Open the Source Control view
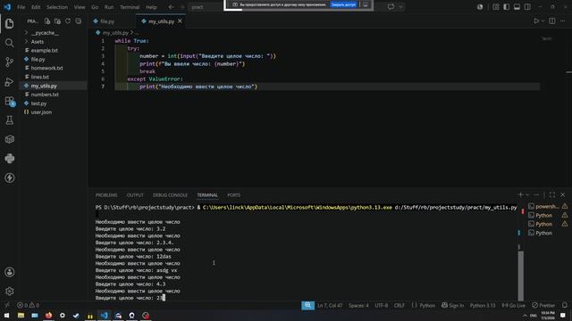Viewport: 572px width, 321px height. pyautogui.click(x=10, y=62)
